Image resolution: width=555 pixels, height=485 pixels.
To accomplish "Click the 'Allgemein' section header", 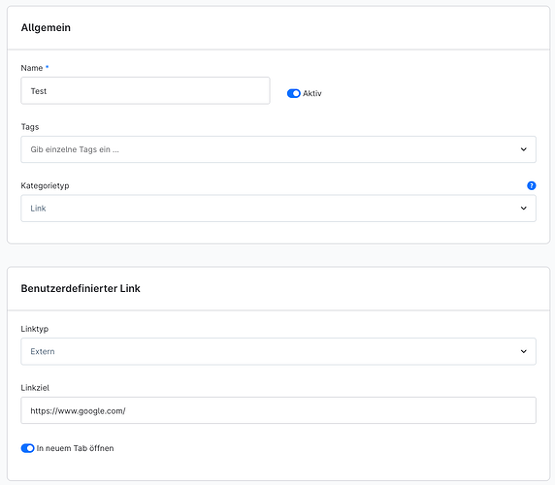I will point(46,27).
